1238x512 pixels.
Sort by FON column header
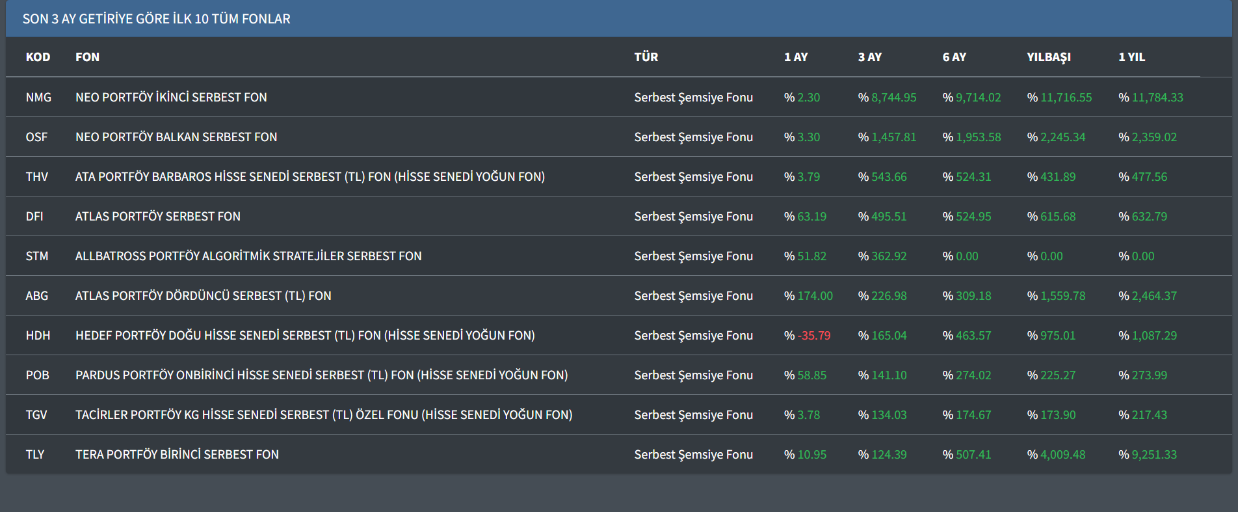(87, 57)
